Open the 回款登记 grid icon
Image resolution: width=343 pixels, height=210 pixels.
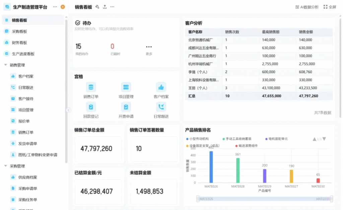coord(91,107)
